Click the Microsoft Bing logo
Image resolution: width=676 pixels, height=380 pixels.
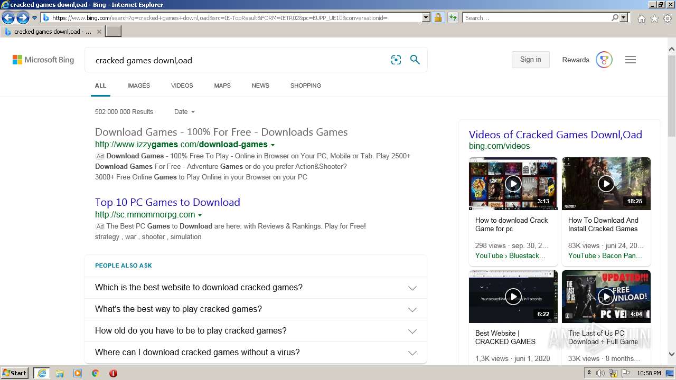pos(43,60)
